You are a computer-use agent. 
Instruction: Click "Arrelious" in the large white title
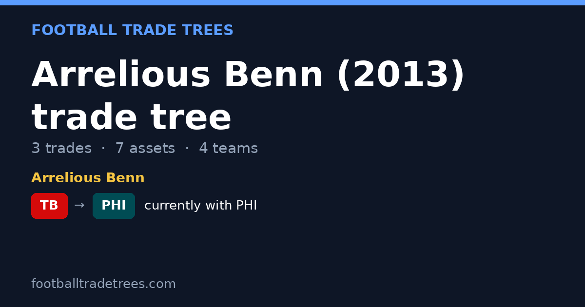121,76
